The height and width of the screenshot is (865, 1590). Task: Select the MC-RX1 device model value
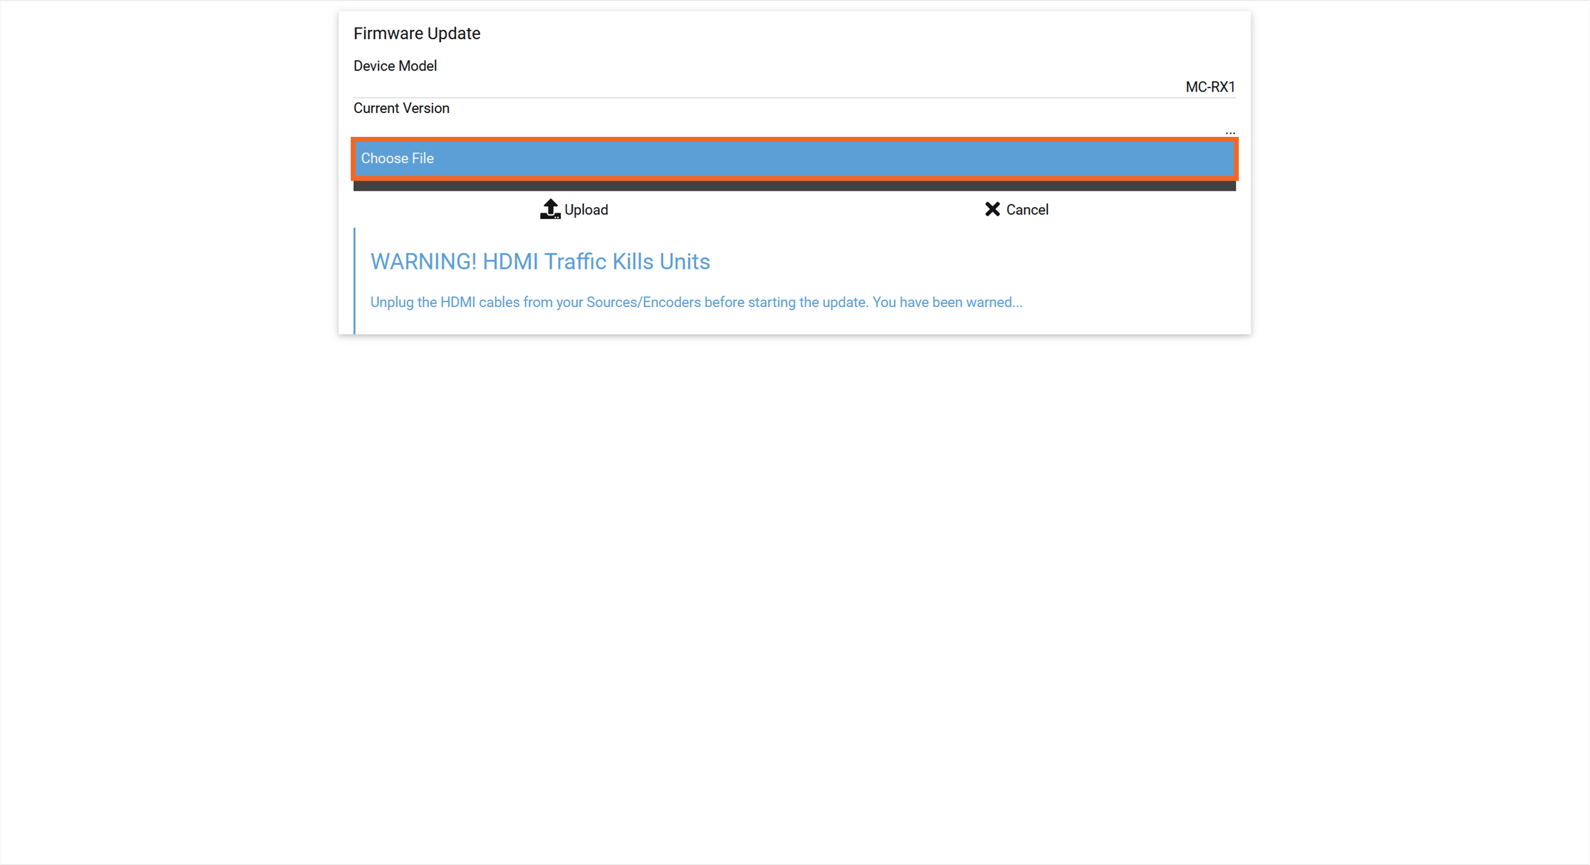tap(1210, 87)
